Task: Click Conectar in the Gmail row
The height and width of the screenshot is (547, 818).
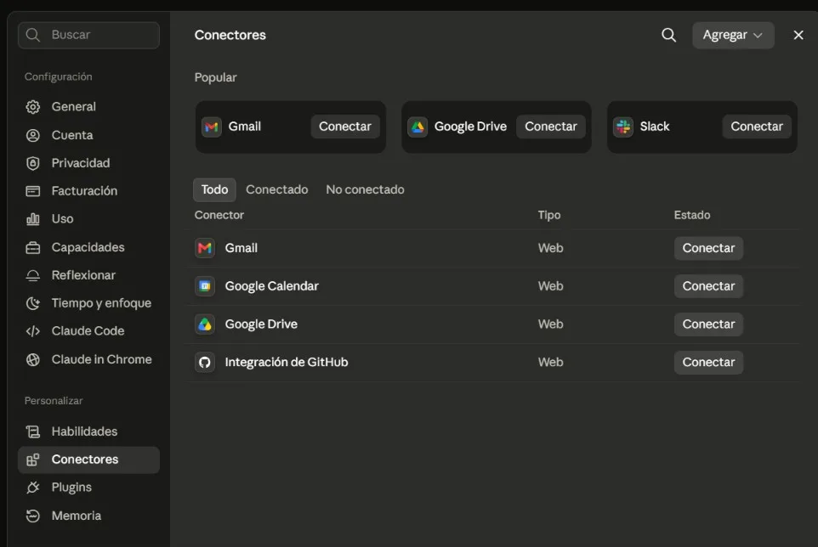Action: (708, 248)
